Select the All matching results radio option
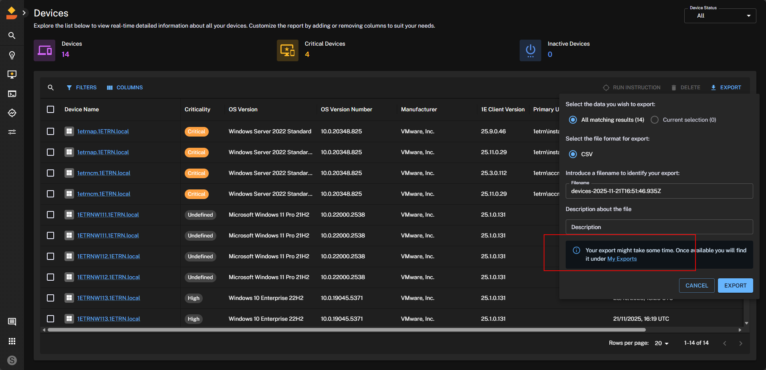The width and height of the screenshot is (766, 370). [573, 120]
